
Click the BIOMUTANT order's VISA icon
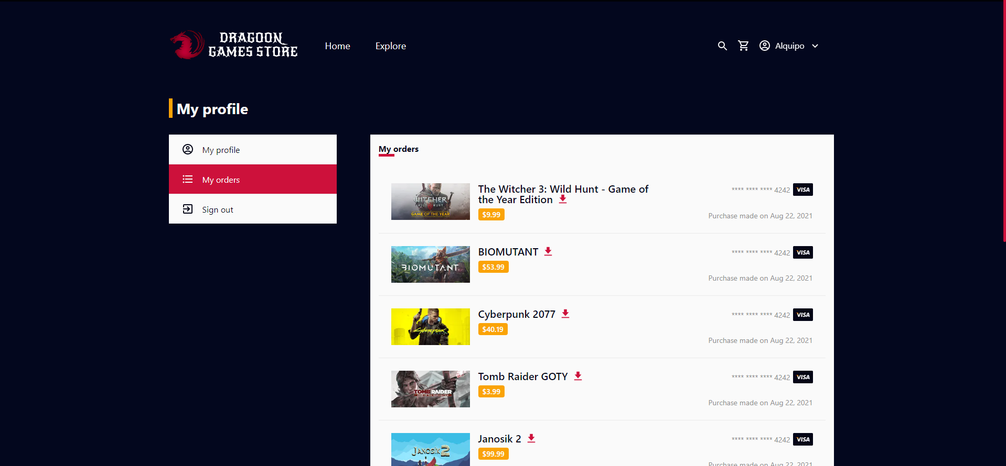(803, 252)
